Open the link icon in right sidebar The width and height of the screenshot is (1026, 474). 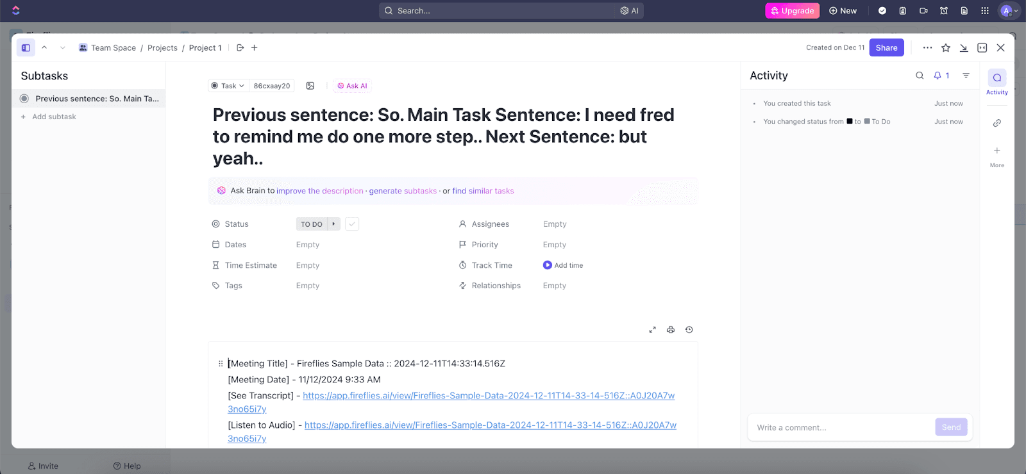pos(997,123)
